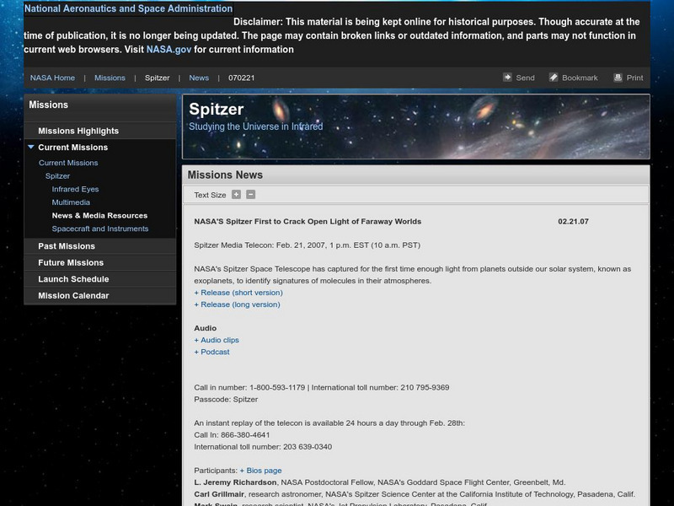The height and width of the screenshot is (506, 674).
Task: Open the Audio clips link
Action: point(217,340)
